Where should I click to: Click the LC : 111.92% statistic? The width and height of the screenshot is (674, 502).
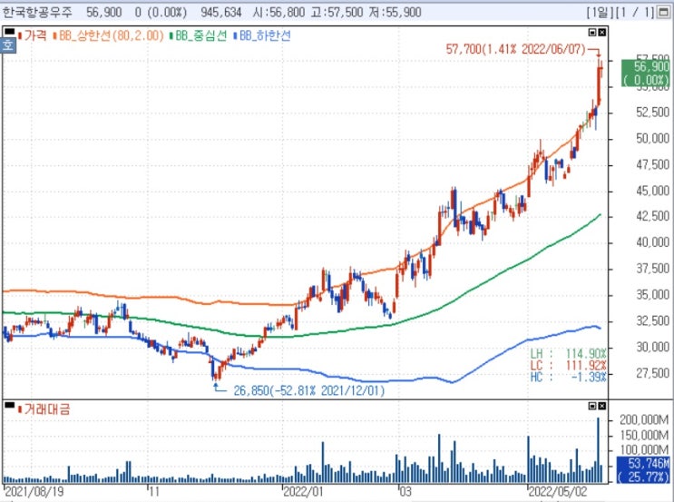pos(568,366)
